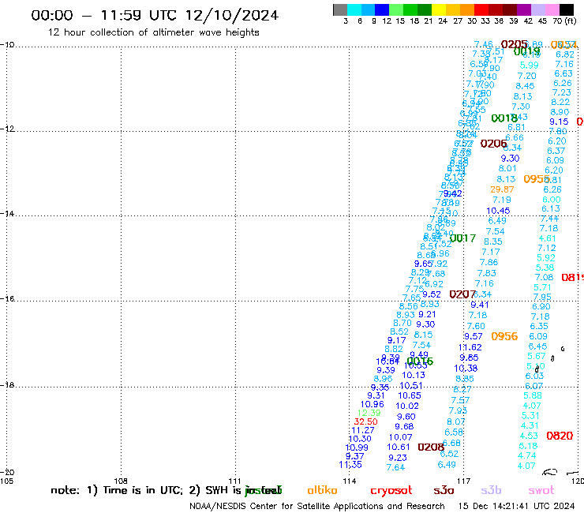Viewport: 584px width, 513px height.
Task: Click the subtitle '12 hour collection of altimeter wave heights'
Action: coord(153,32)
